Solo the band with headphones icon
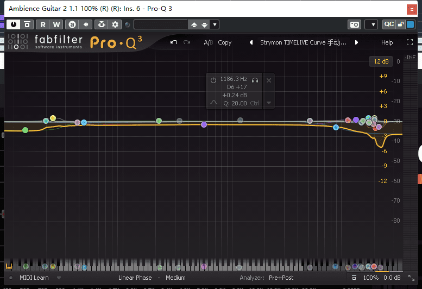 click(255, 80)
